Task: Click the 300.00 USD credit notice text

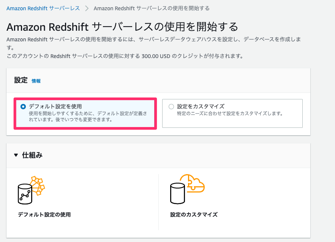Action: tap(125, 56)
